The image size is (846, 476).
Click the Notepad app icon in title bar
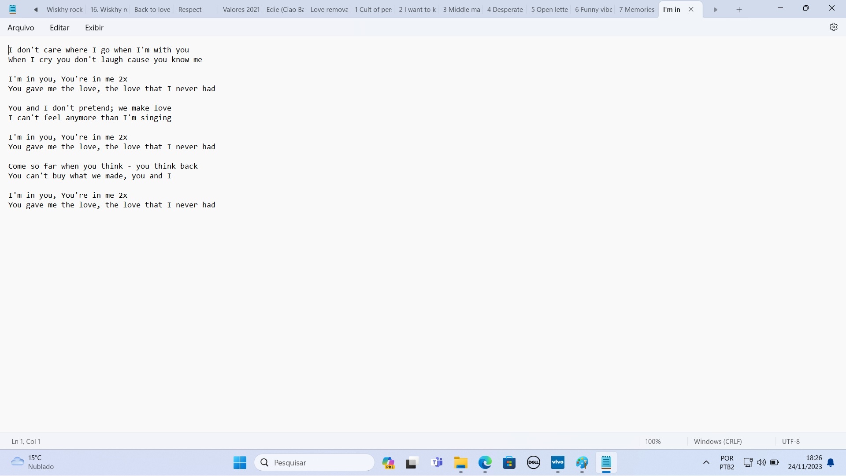click(13, 9)
